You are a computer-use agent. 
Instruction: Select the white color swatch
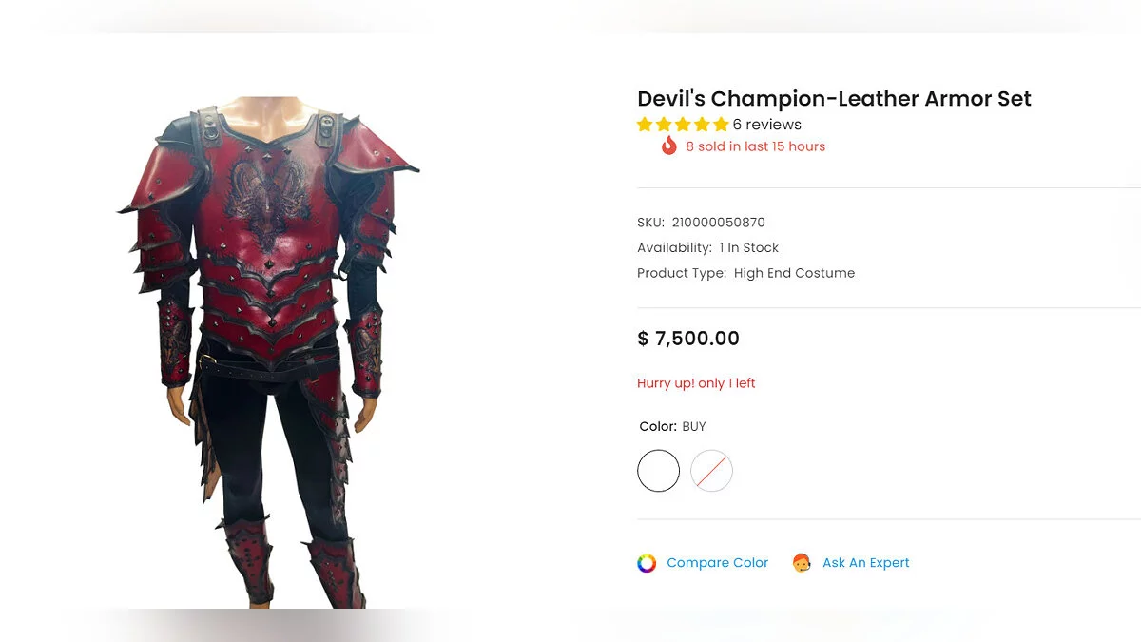point(658,471)
